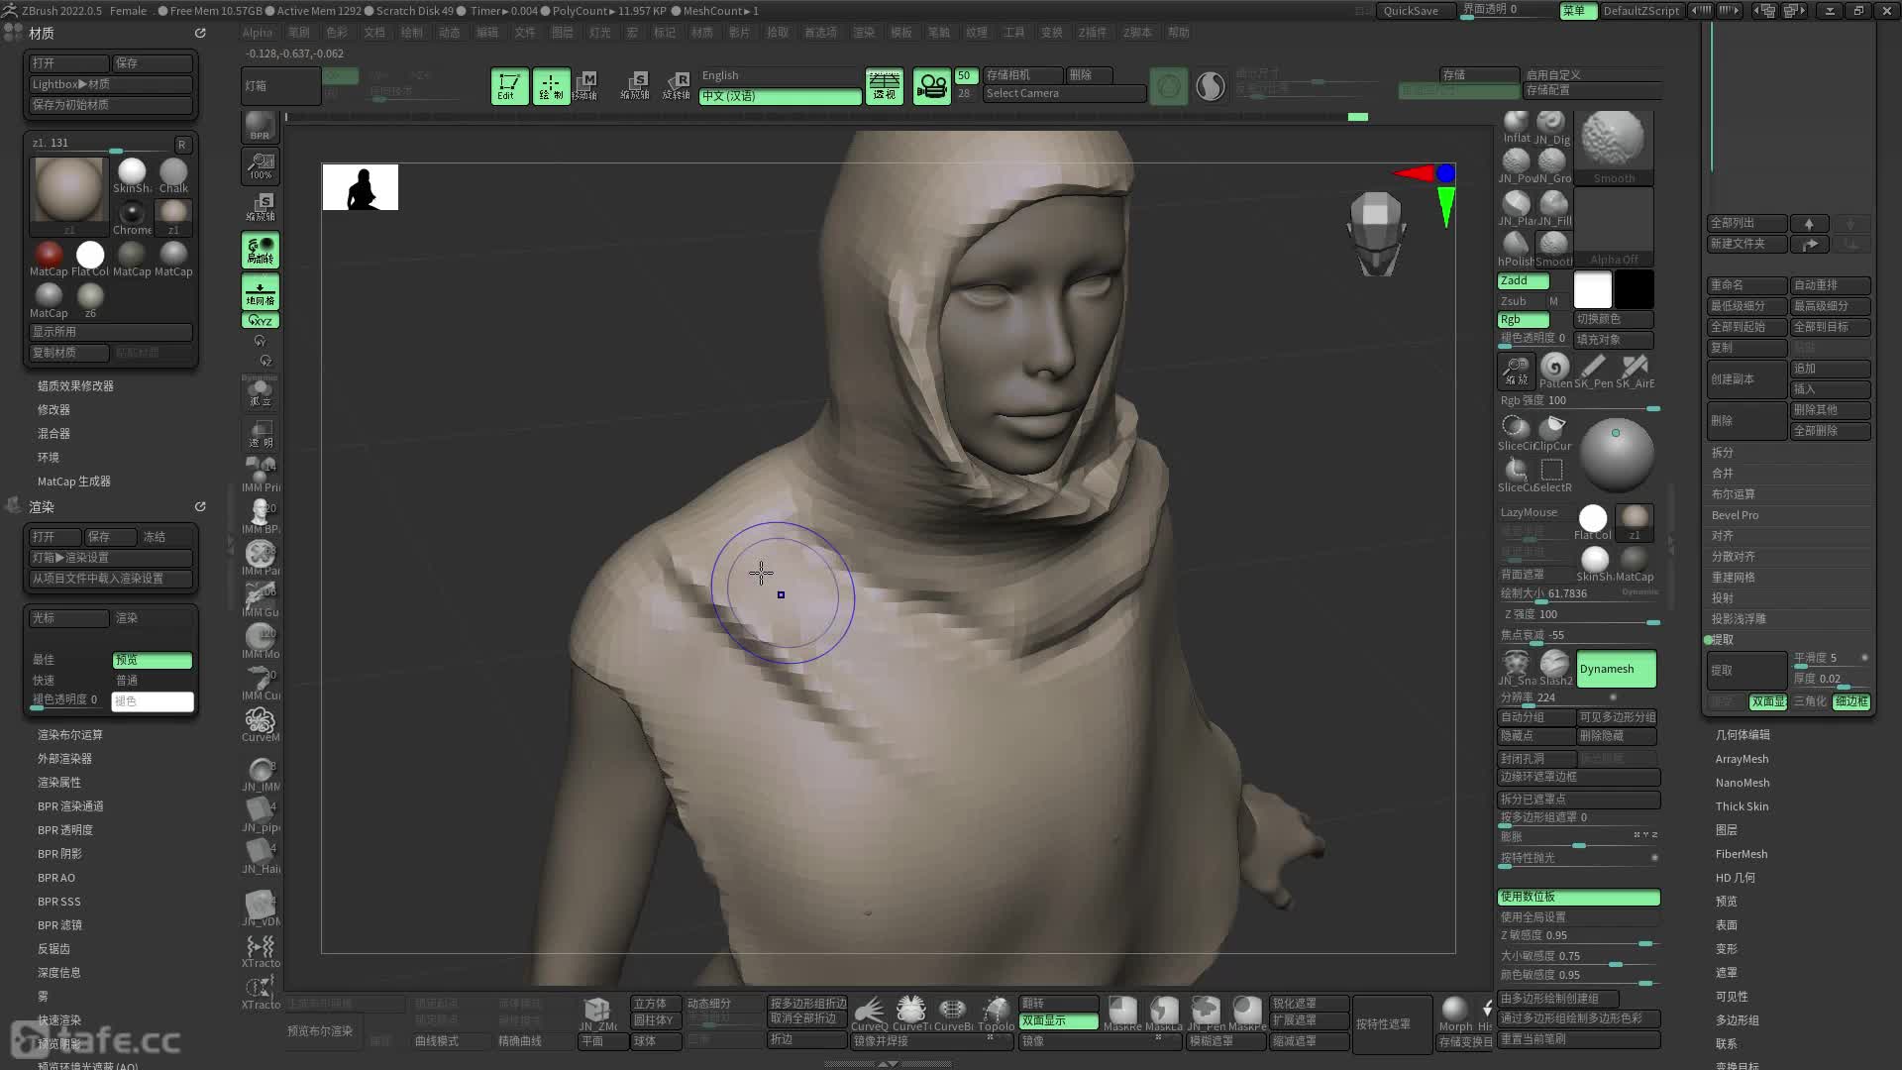Activate the Edit mode icon
Viewport: 1902px width, 1070px height.
pyautogui.click(x=509, y=86)
